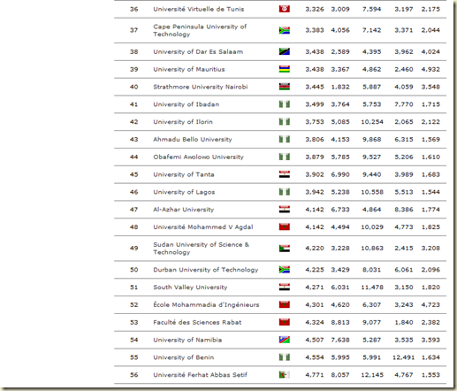
Task: Click Nigeria flag beside Obafemi Awolowo University
Action: [x=285, y=157]
